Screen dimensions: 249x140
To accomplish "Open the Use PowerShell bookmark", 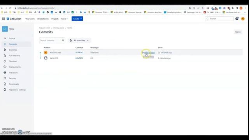I will 231,12.
